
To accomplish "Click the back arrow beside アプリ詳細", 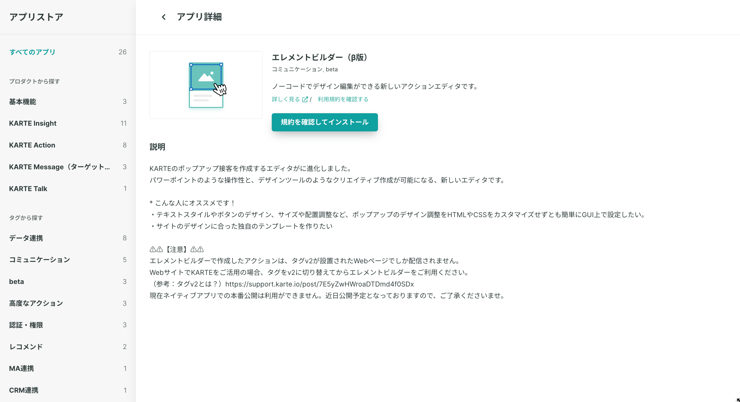I will pos(163,17).
